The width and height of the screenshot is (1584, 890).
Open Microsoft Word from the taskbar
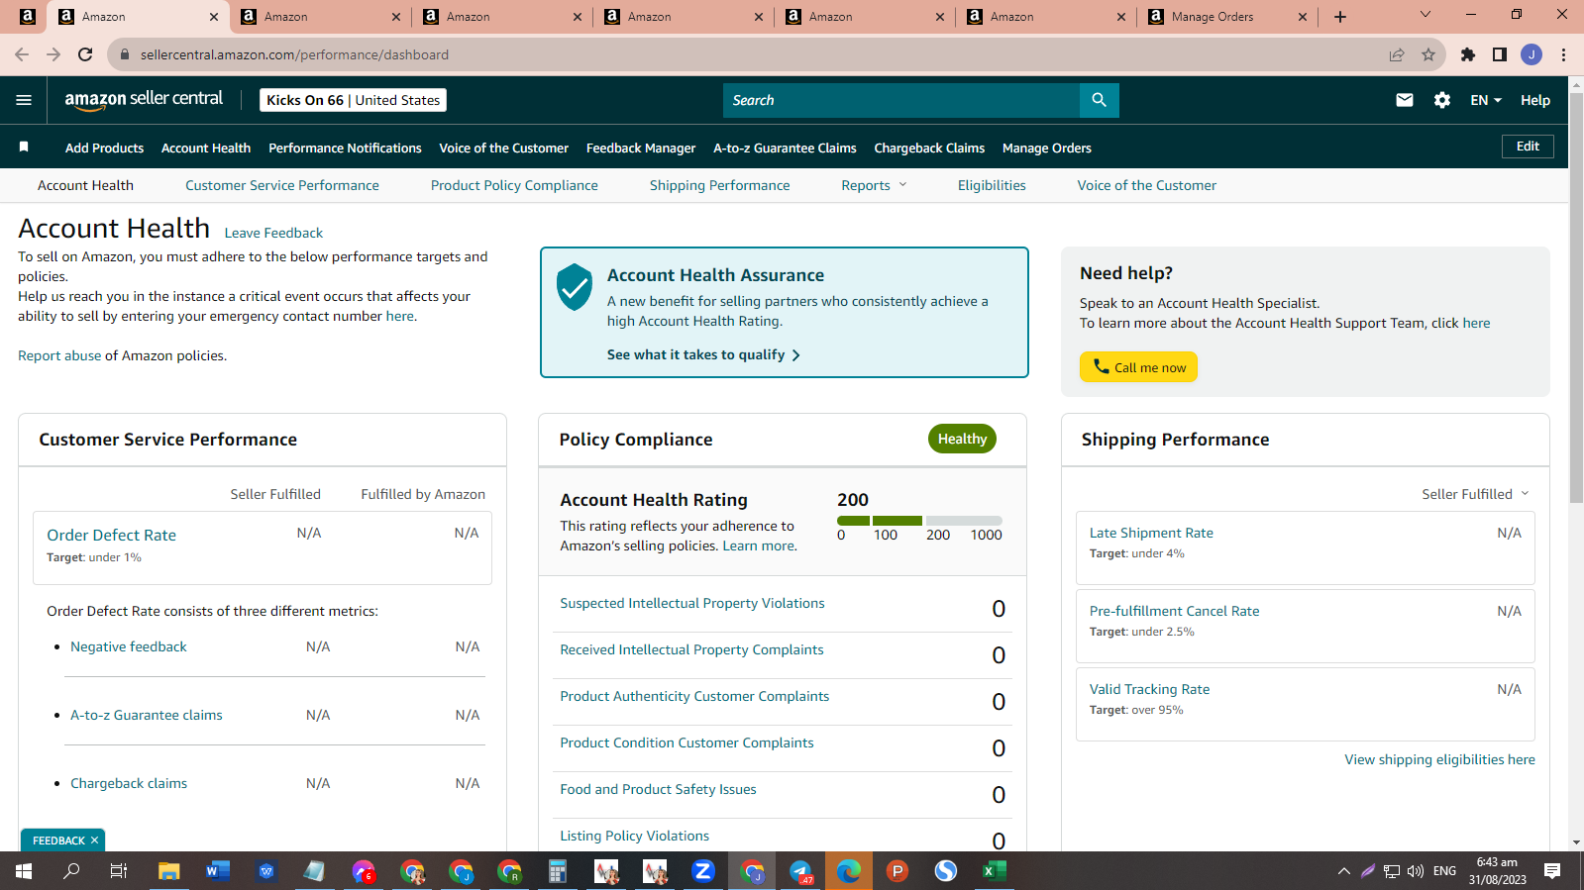(x=218, y=871)
